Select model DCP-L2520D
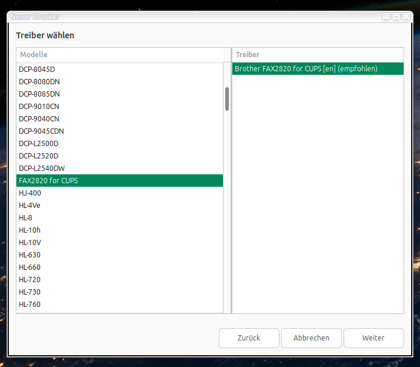 119,156
